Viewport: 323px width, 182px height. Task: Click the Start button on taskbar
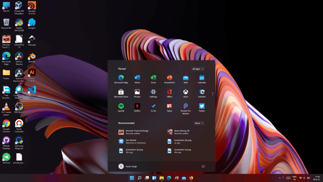(132, 178)
